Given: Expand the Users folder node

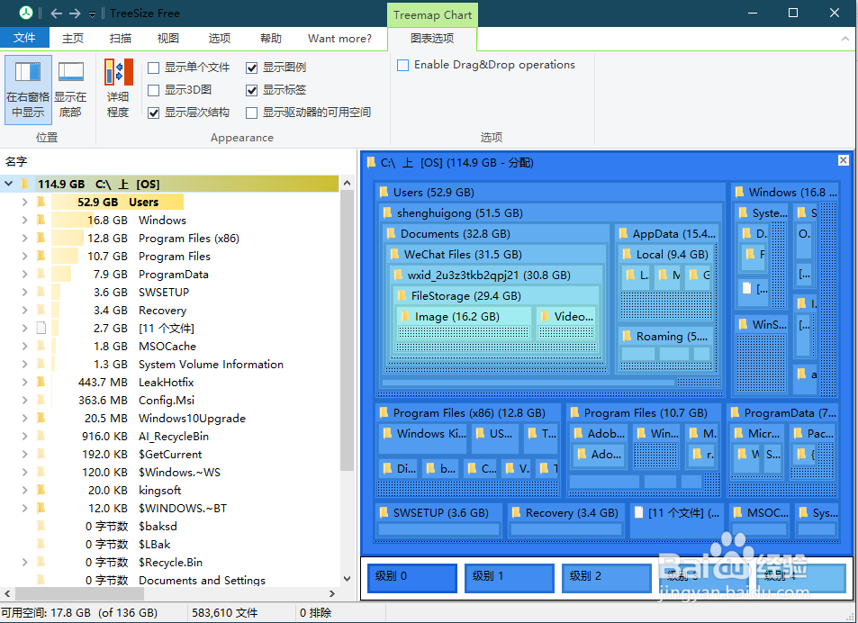Looking at the screenshot, I should [24, 202].
